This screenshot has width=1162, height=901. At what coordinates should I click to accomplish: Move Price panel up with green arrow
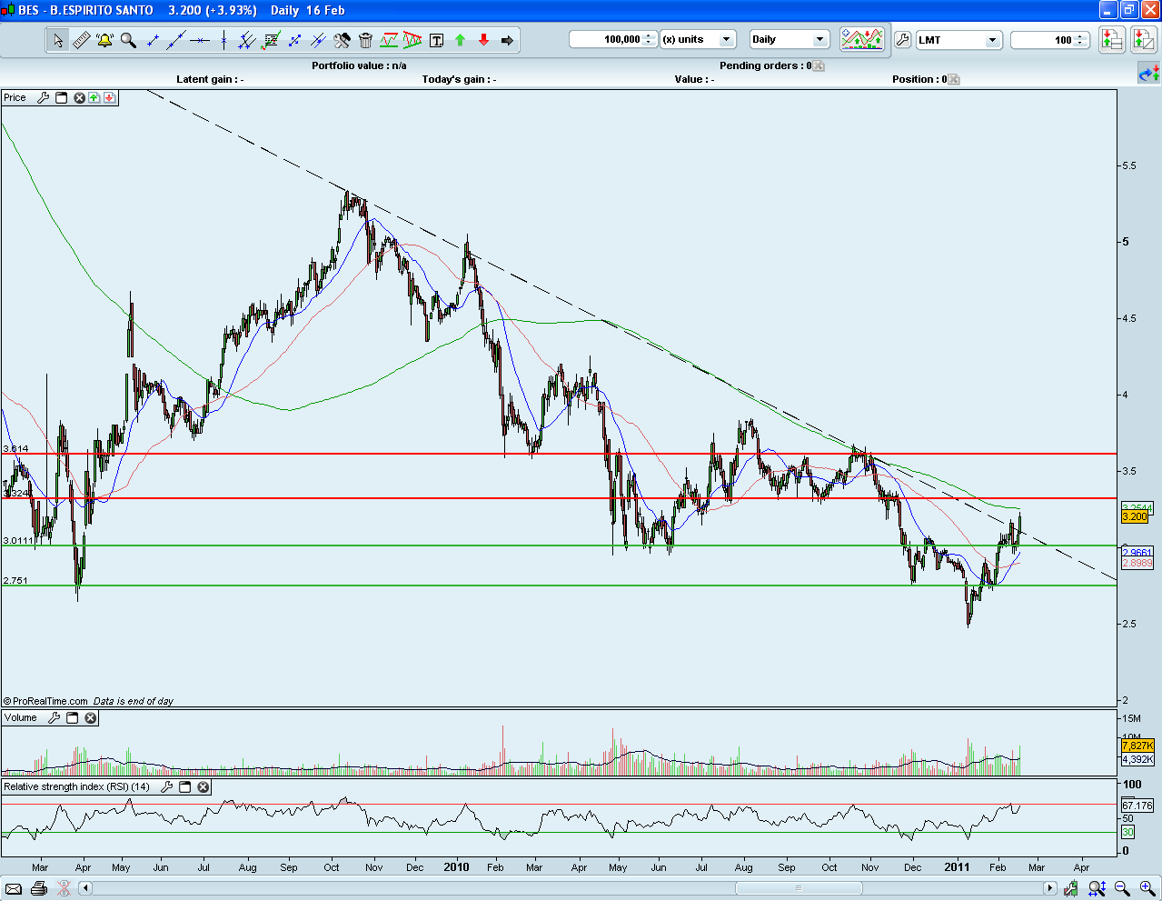click(x=94, y=97)
